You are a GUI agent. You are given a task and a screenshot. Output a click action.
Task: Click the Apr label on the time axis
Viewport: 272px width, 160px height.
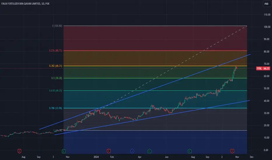[x=140, y=157]
